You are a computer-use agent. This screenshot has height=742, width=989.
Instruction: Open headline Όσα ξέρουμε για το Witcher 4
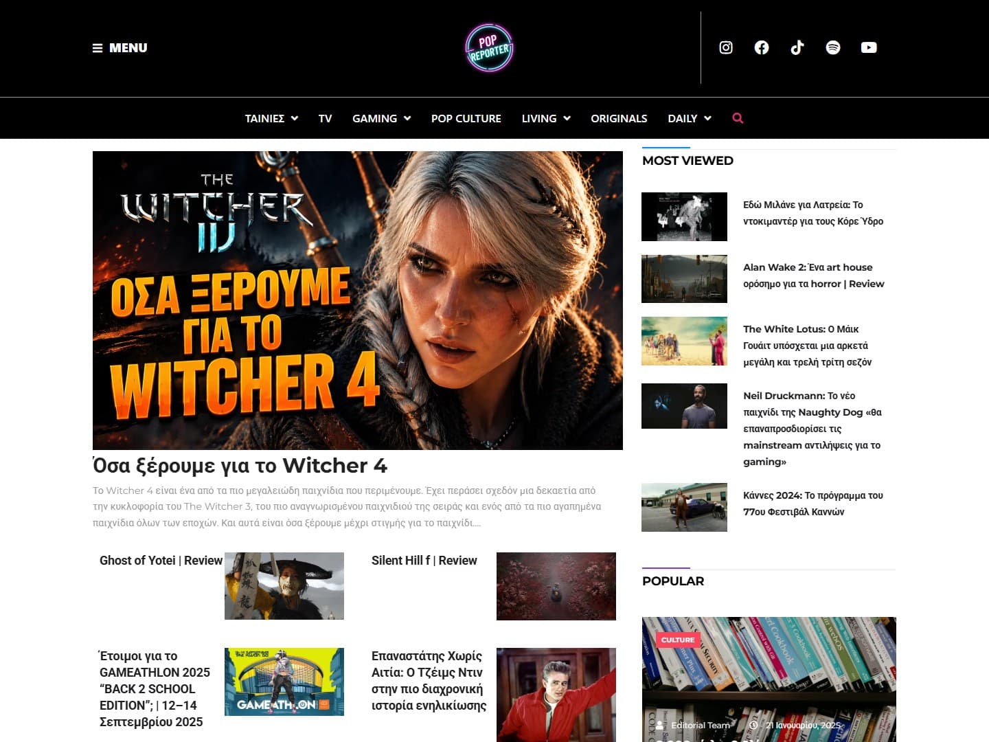(240, 465)
